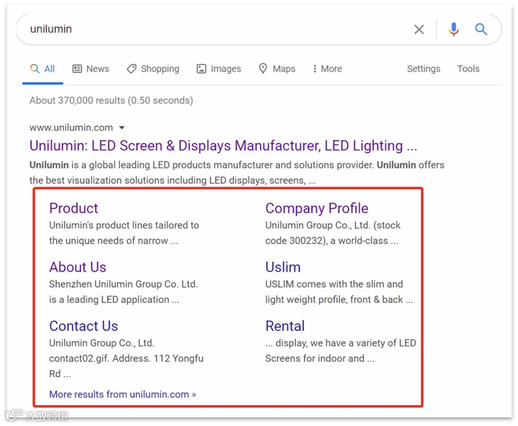This screenshot has height=426, width=518.
Task: Clear the search box with the X icon
Action: click(x=419, y=29)
